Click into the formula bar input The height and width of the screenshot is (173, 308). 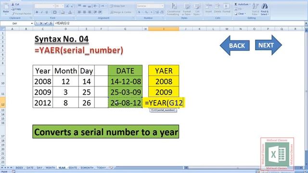(179, 24)
